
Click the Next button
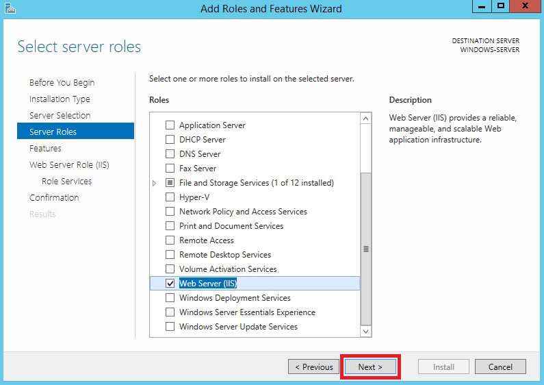point(370,367)
